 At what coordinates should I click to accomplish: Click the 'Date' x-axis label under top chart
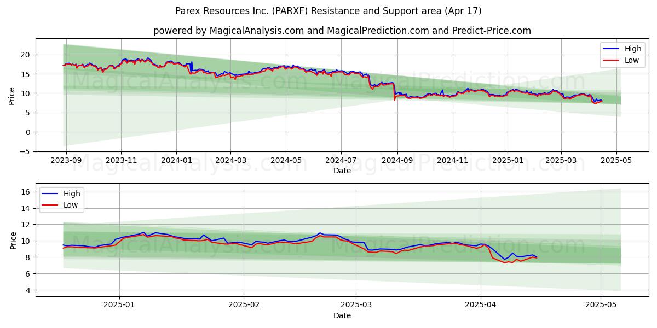[x=342, y=171]
